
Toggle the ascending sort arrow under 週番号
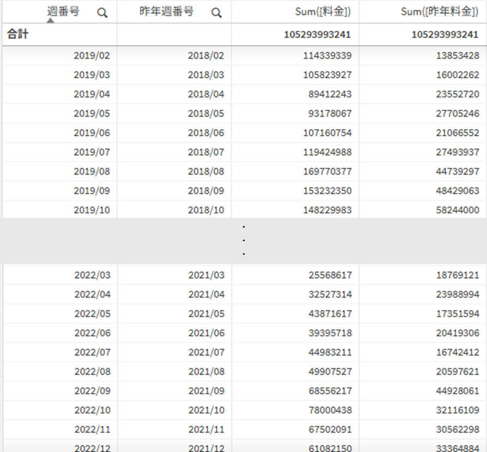pos(50,21)
